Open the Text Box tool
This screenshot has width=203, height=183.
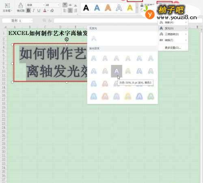pyautogui.click(x=7, y=7)
